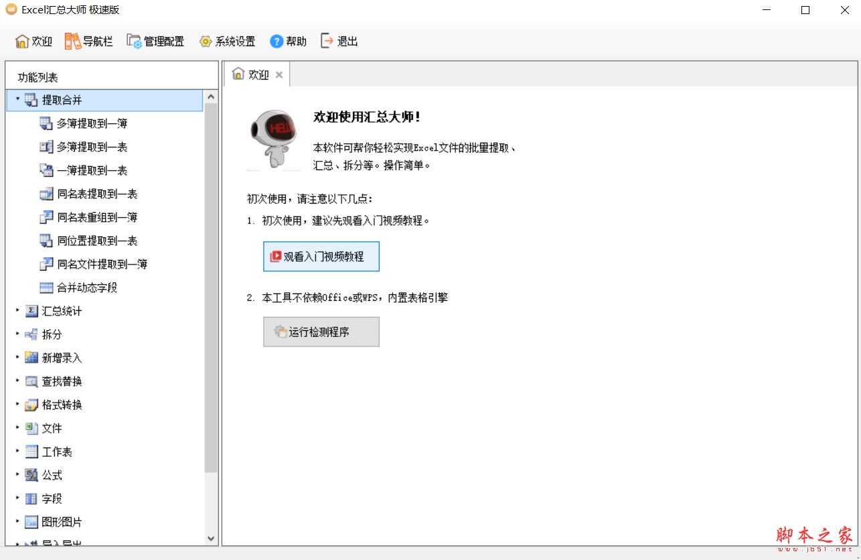Viewport: 861px width, 560px height.
Task: Click the 一簿提取到一表 icon
Action: [46, 170]
